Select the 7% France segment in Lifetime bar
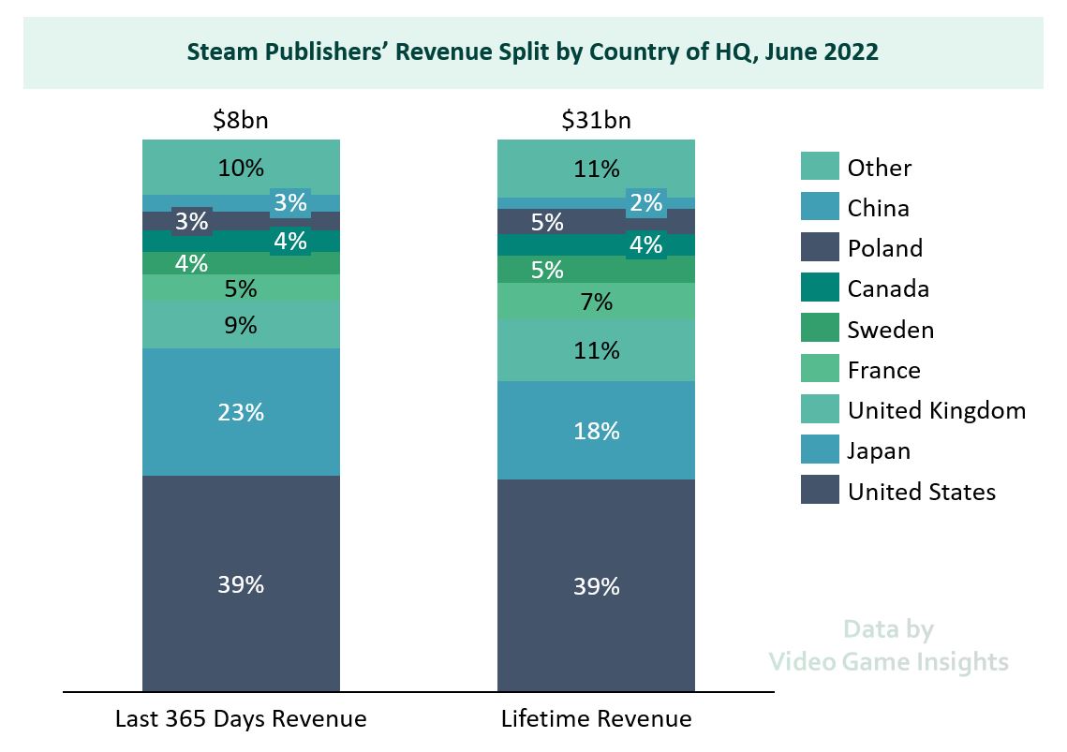 click(596, 302)
